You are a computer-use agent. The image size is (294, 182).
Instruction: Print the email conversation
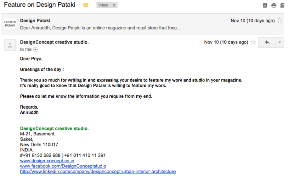click(x=274, y=5)
